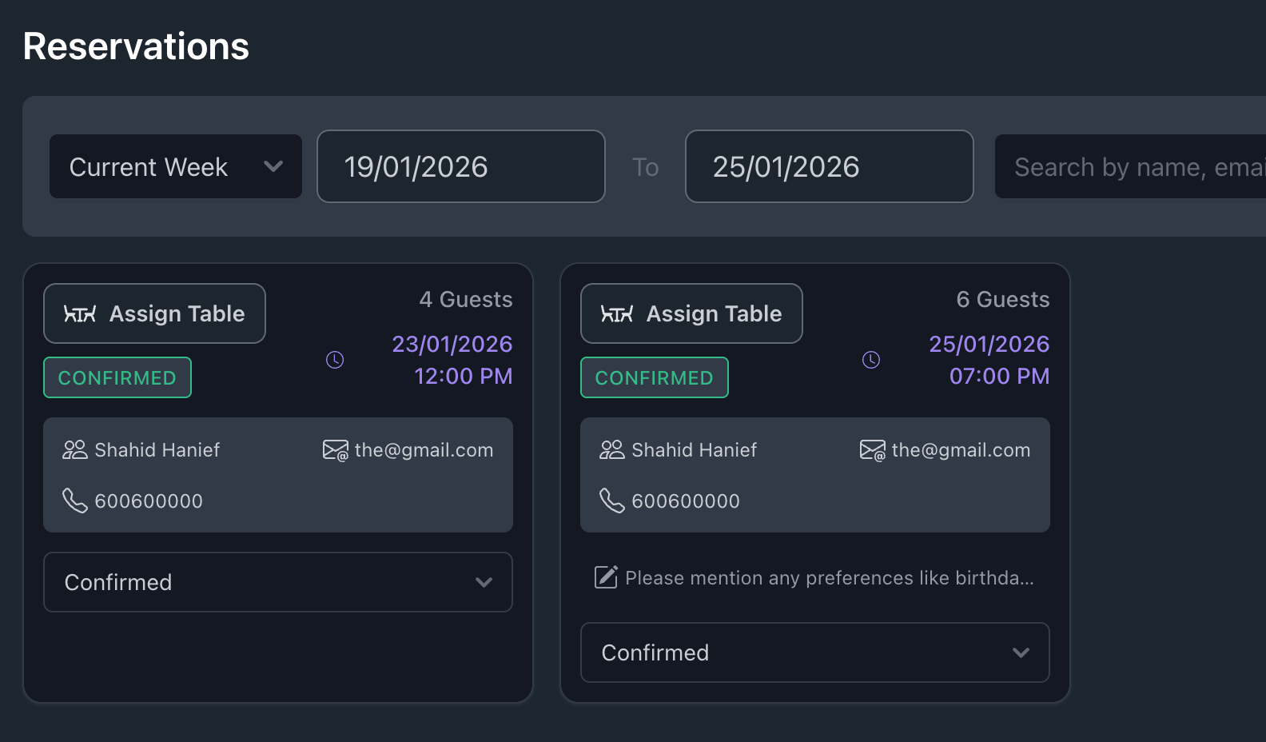Assign Table for the 4 Guests reservation
This screenshot has height=742, width=1266.
[154, 313]
